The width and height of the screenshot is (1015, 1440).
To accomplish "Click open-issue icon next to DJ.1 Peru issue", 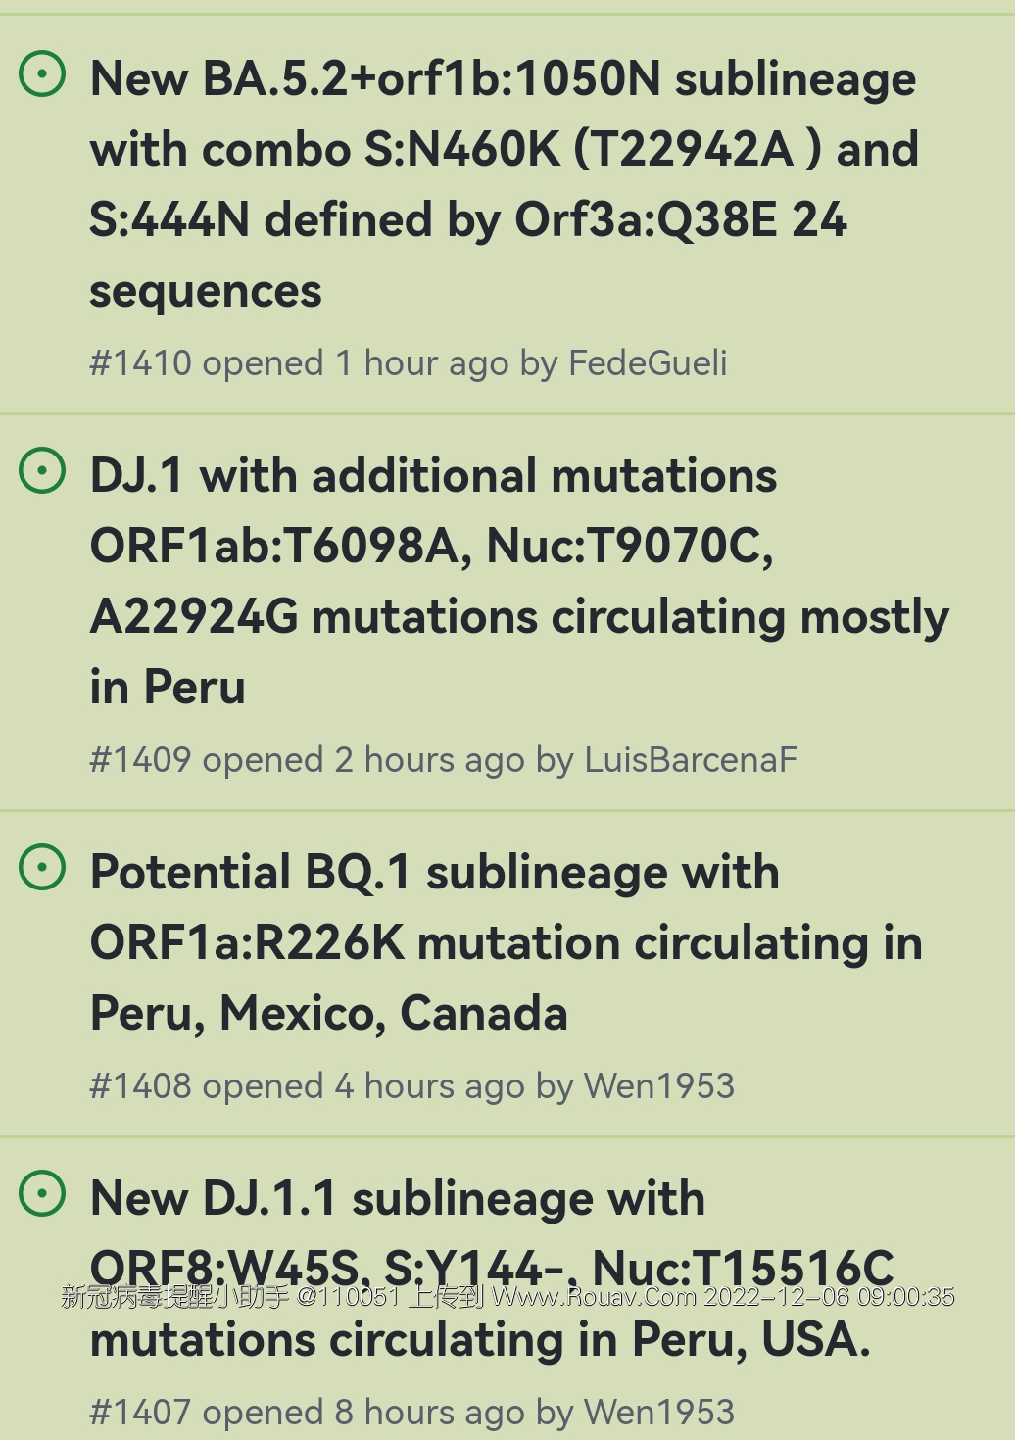I will (43, 471).
